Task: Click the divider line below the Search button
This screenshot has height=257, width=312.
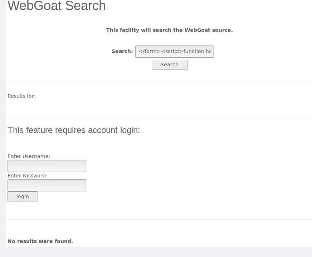Action: 160,82
